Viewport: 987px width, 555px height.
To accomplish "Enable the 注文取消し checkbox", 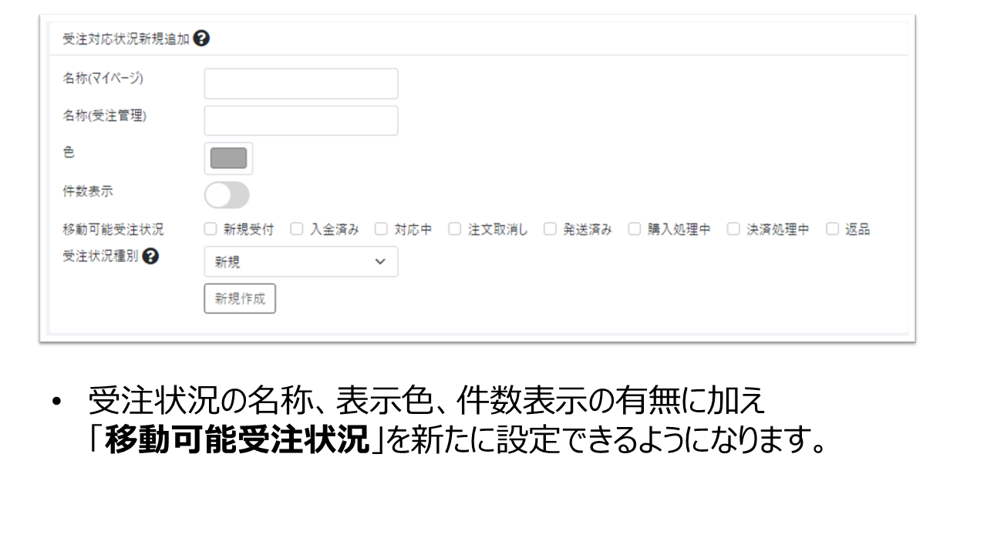I will pos(454,229).
